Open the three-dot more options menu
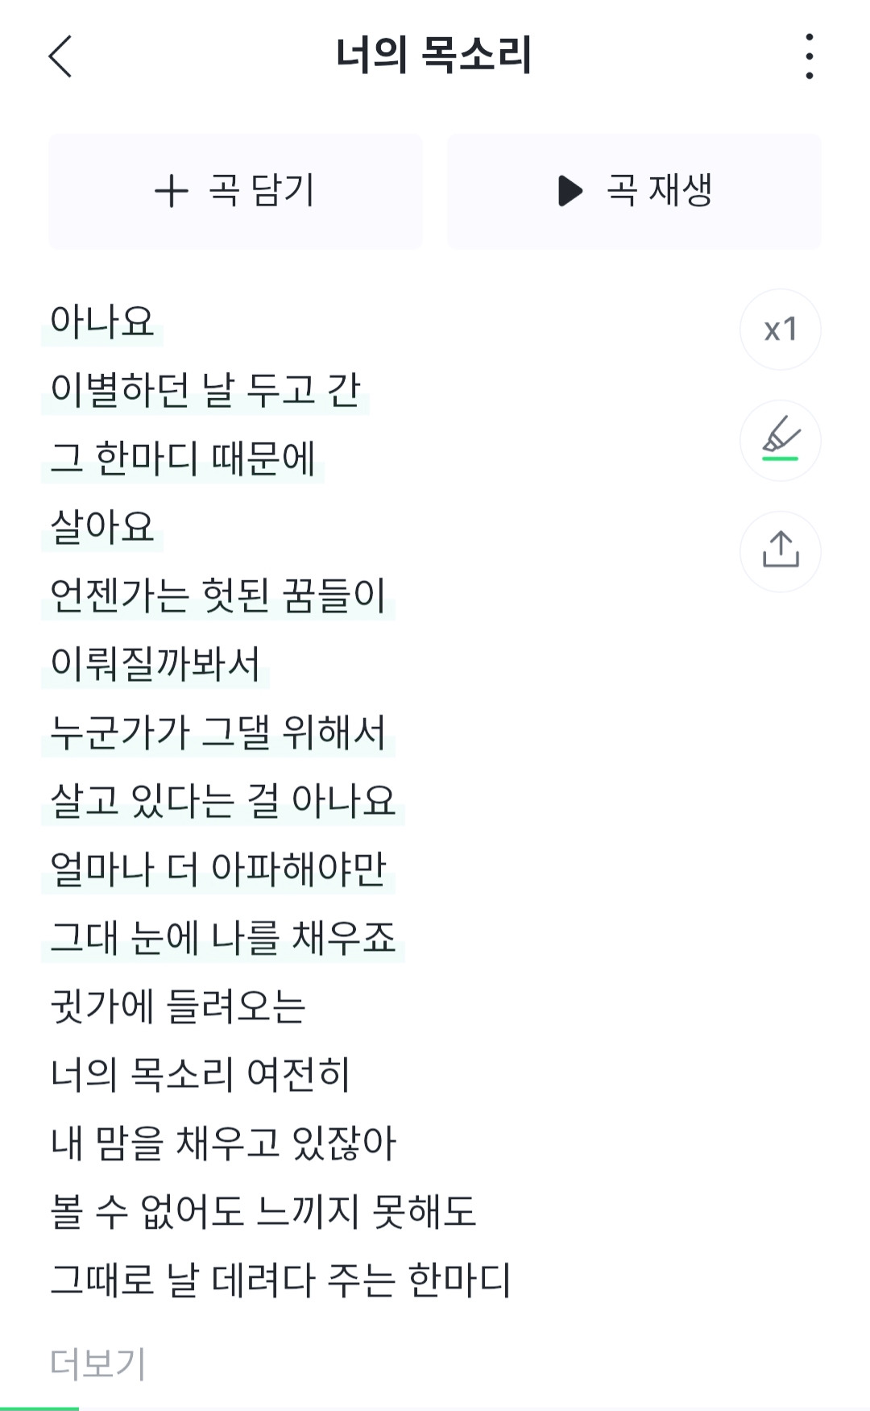 [809, 56]
